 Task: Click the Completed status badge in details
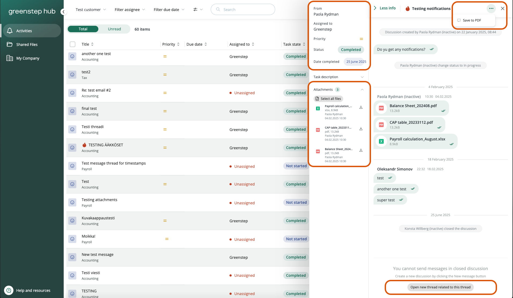point(351,50)
